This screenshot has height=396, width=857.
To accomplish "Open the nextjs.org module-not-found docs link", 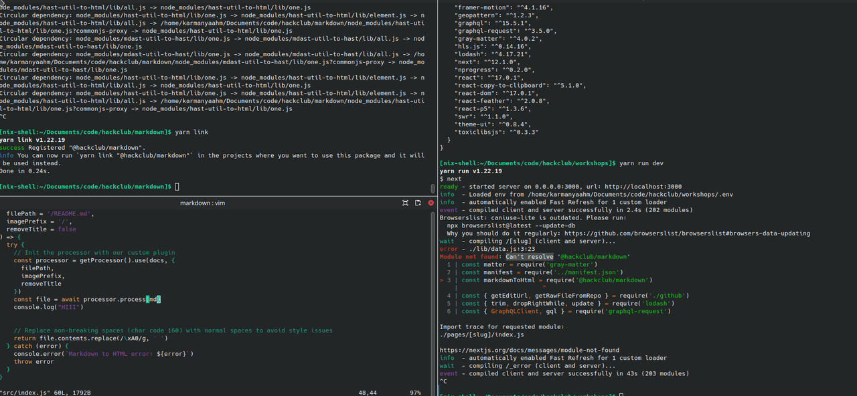I will [529, 350].
